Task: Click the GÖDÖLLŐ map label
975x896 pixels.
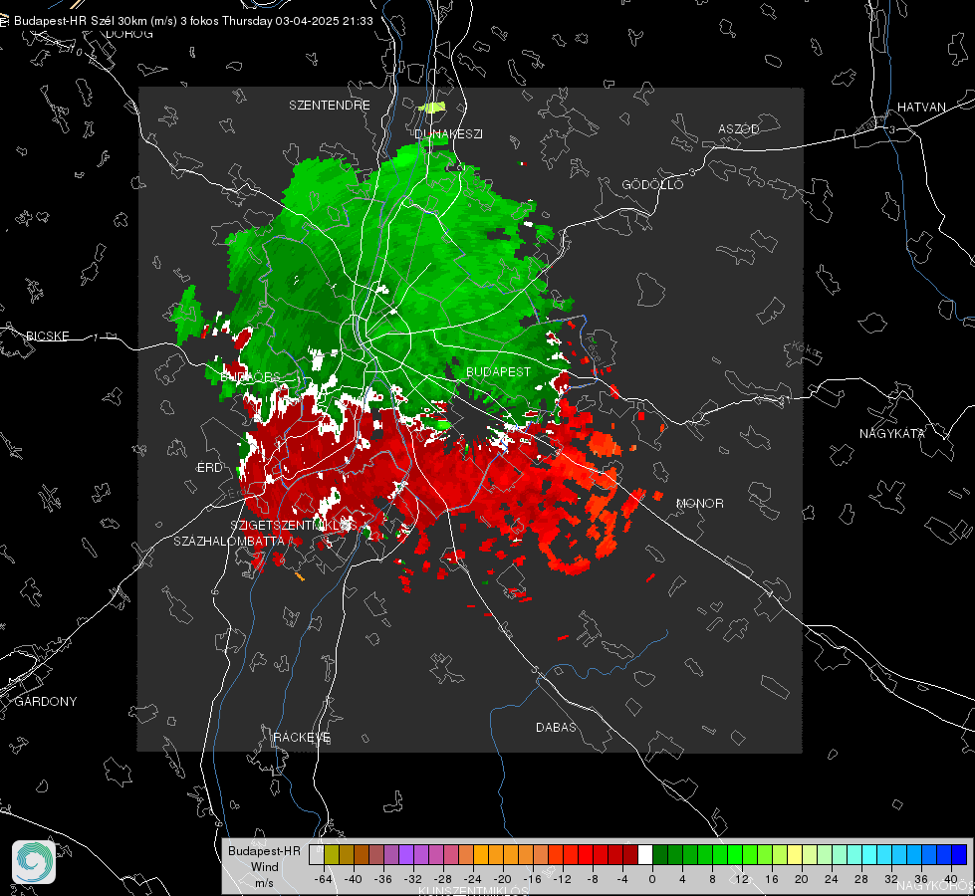Action: pos(652,184)
